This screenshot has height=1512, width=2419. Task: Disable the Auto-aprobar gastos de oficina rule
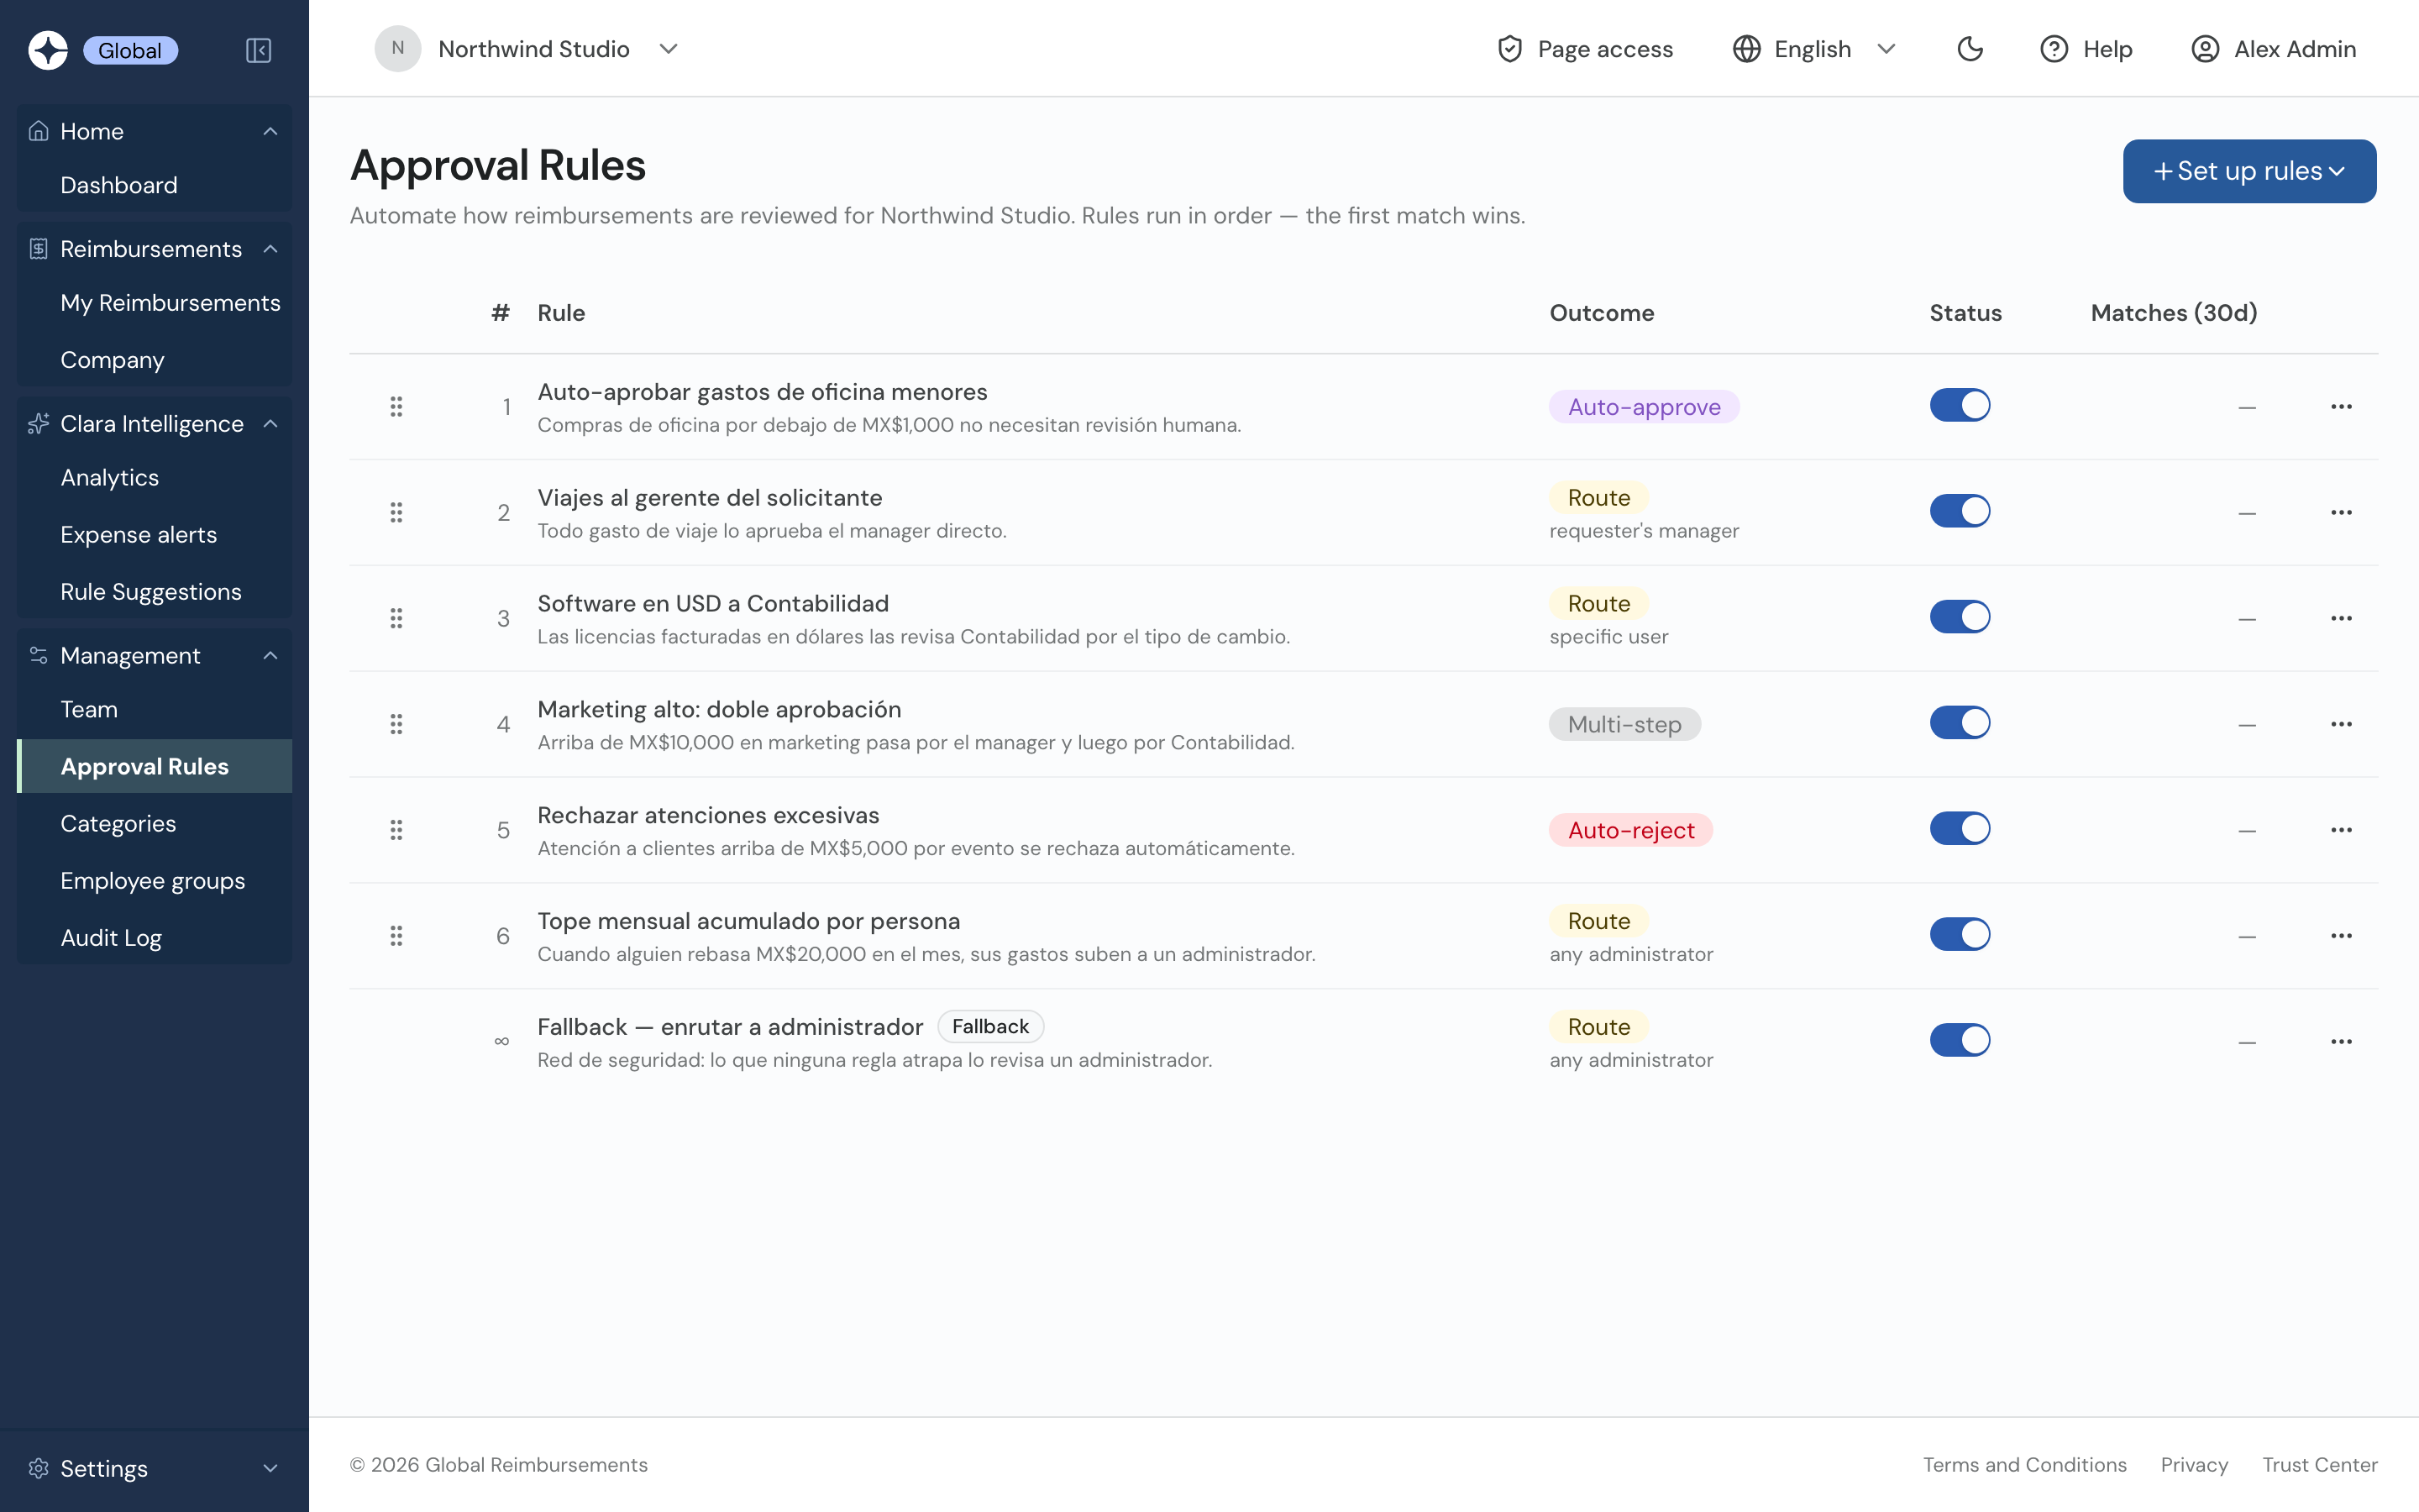(1960, 405)
